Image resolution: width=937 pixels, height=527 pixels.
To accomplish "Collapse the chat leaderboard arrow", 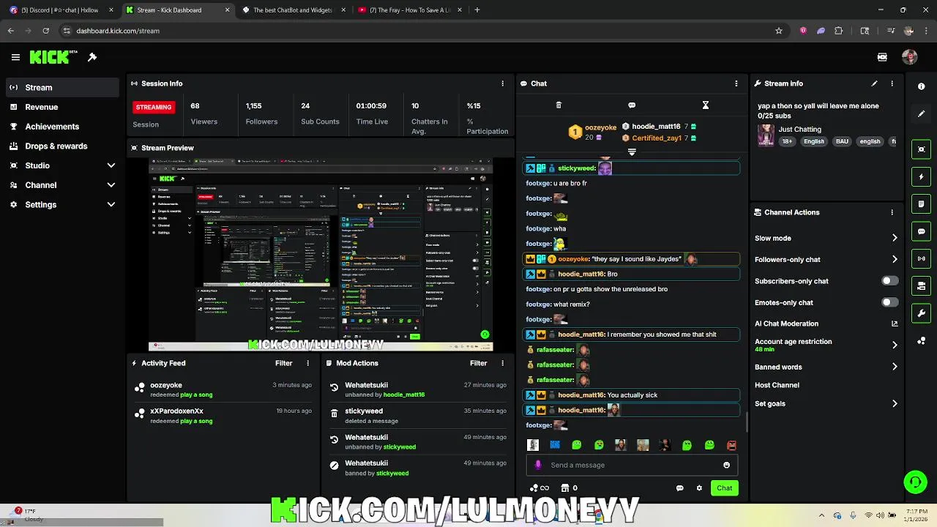I will tap(632, 152).
